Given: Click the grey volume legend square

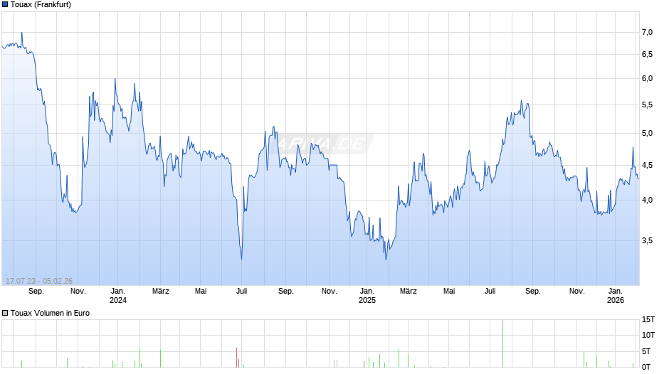Looking at the screenshot, I should [x=5, y=313].
